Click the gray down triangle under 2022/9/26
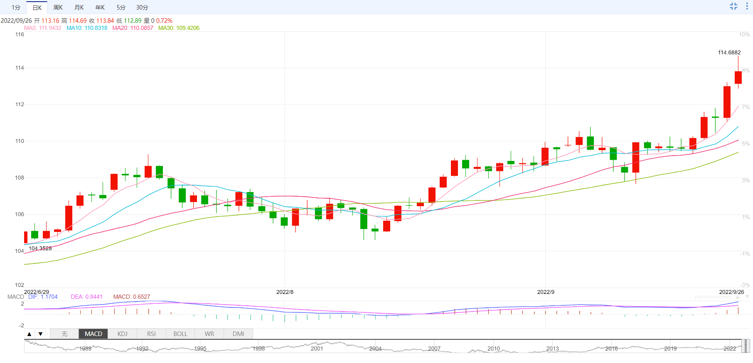This screenshot has height=363, width=753. coord(747,297)
